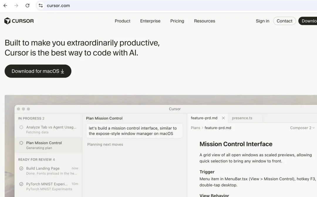Select the Analyze Tab vs Agent Usage task
This screenshot has height=197, width=317.
[x=48, y=130]
